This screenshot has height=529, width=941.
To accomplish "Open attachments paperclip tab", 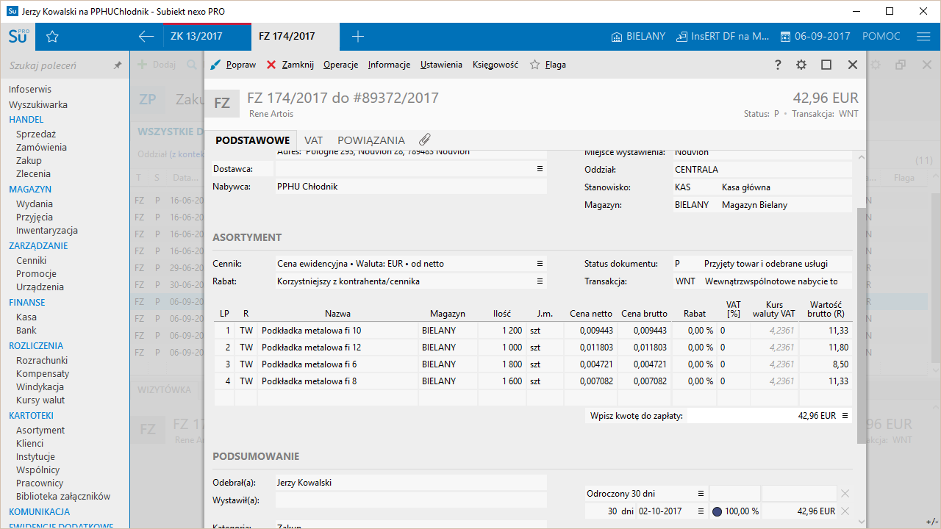I will pos(425,140).
